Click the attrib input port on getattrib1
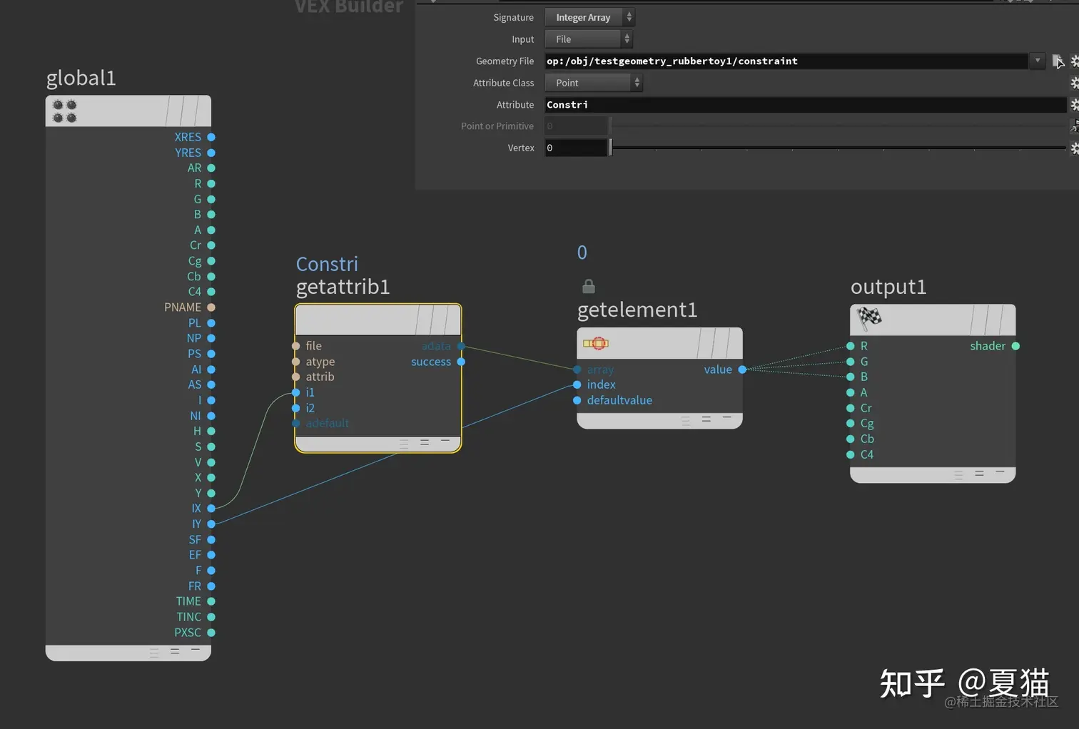The image size is (1079, 729). 295,377
